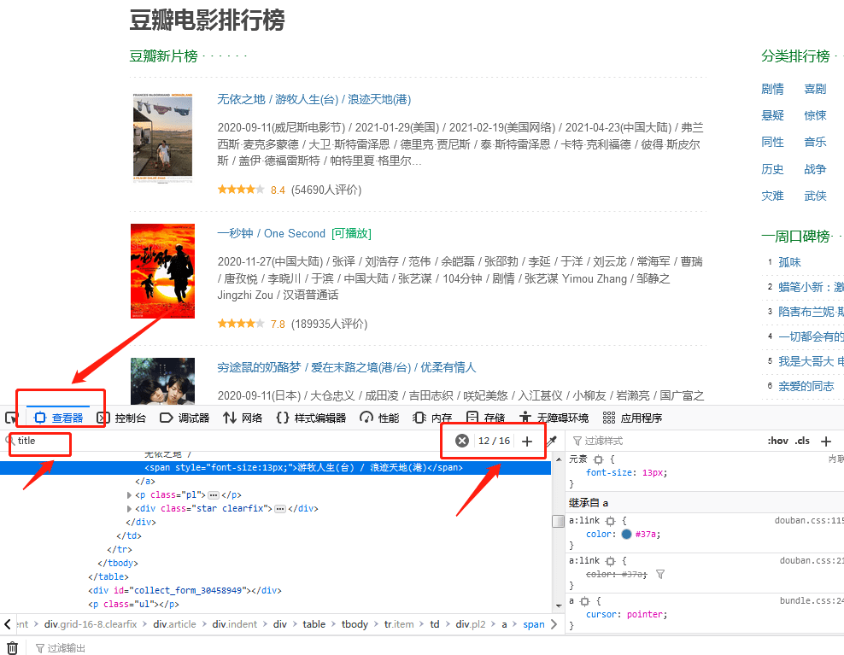844x655 pixels.
Task: Click the 过滤样式 filter styles field
Action: click(x=665, y=441)
